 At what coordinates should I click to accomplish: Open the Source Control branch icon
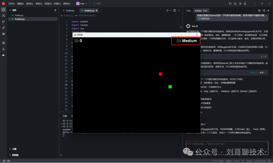click(x=4, y=22)
